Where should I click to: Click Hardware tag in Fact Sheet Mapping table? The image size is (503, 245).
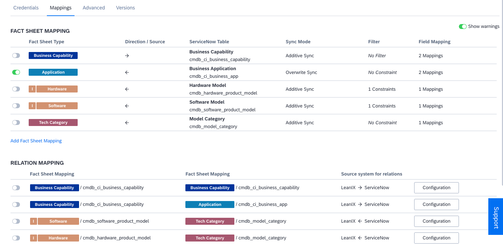(x=57, y=89)
